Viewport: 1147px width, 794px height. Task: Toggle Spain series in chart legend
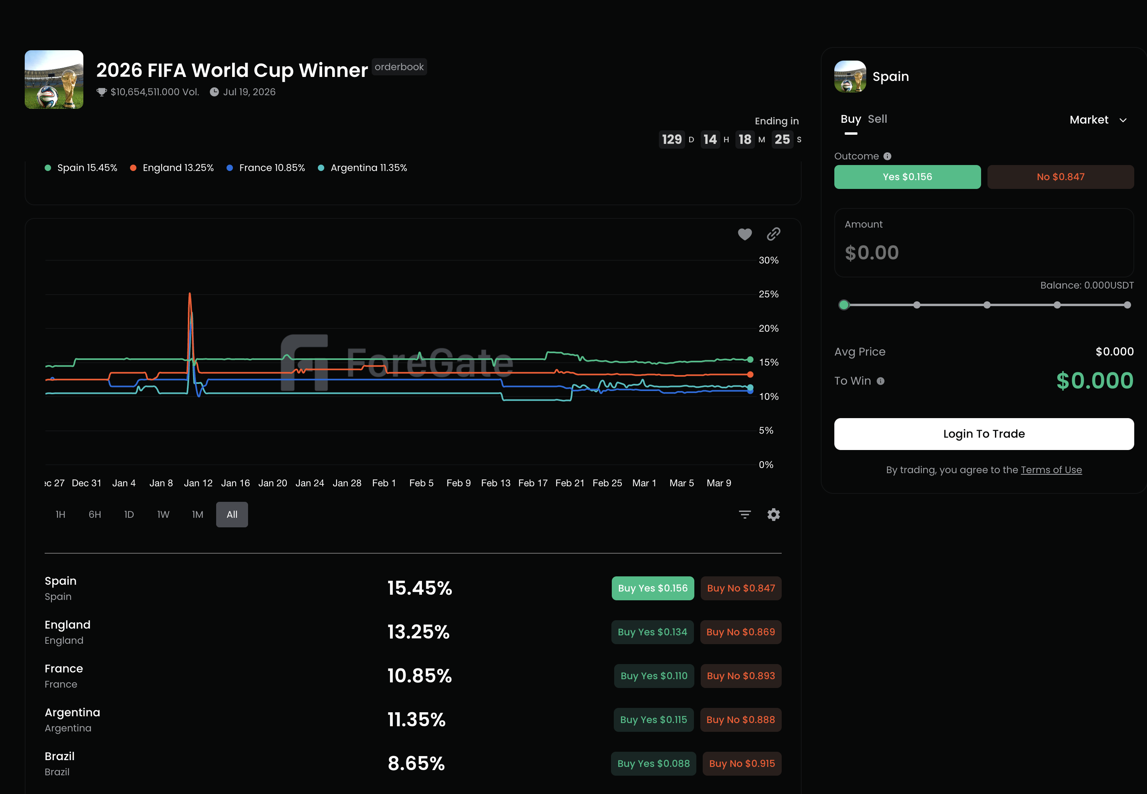[x=81, y=168]
